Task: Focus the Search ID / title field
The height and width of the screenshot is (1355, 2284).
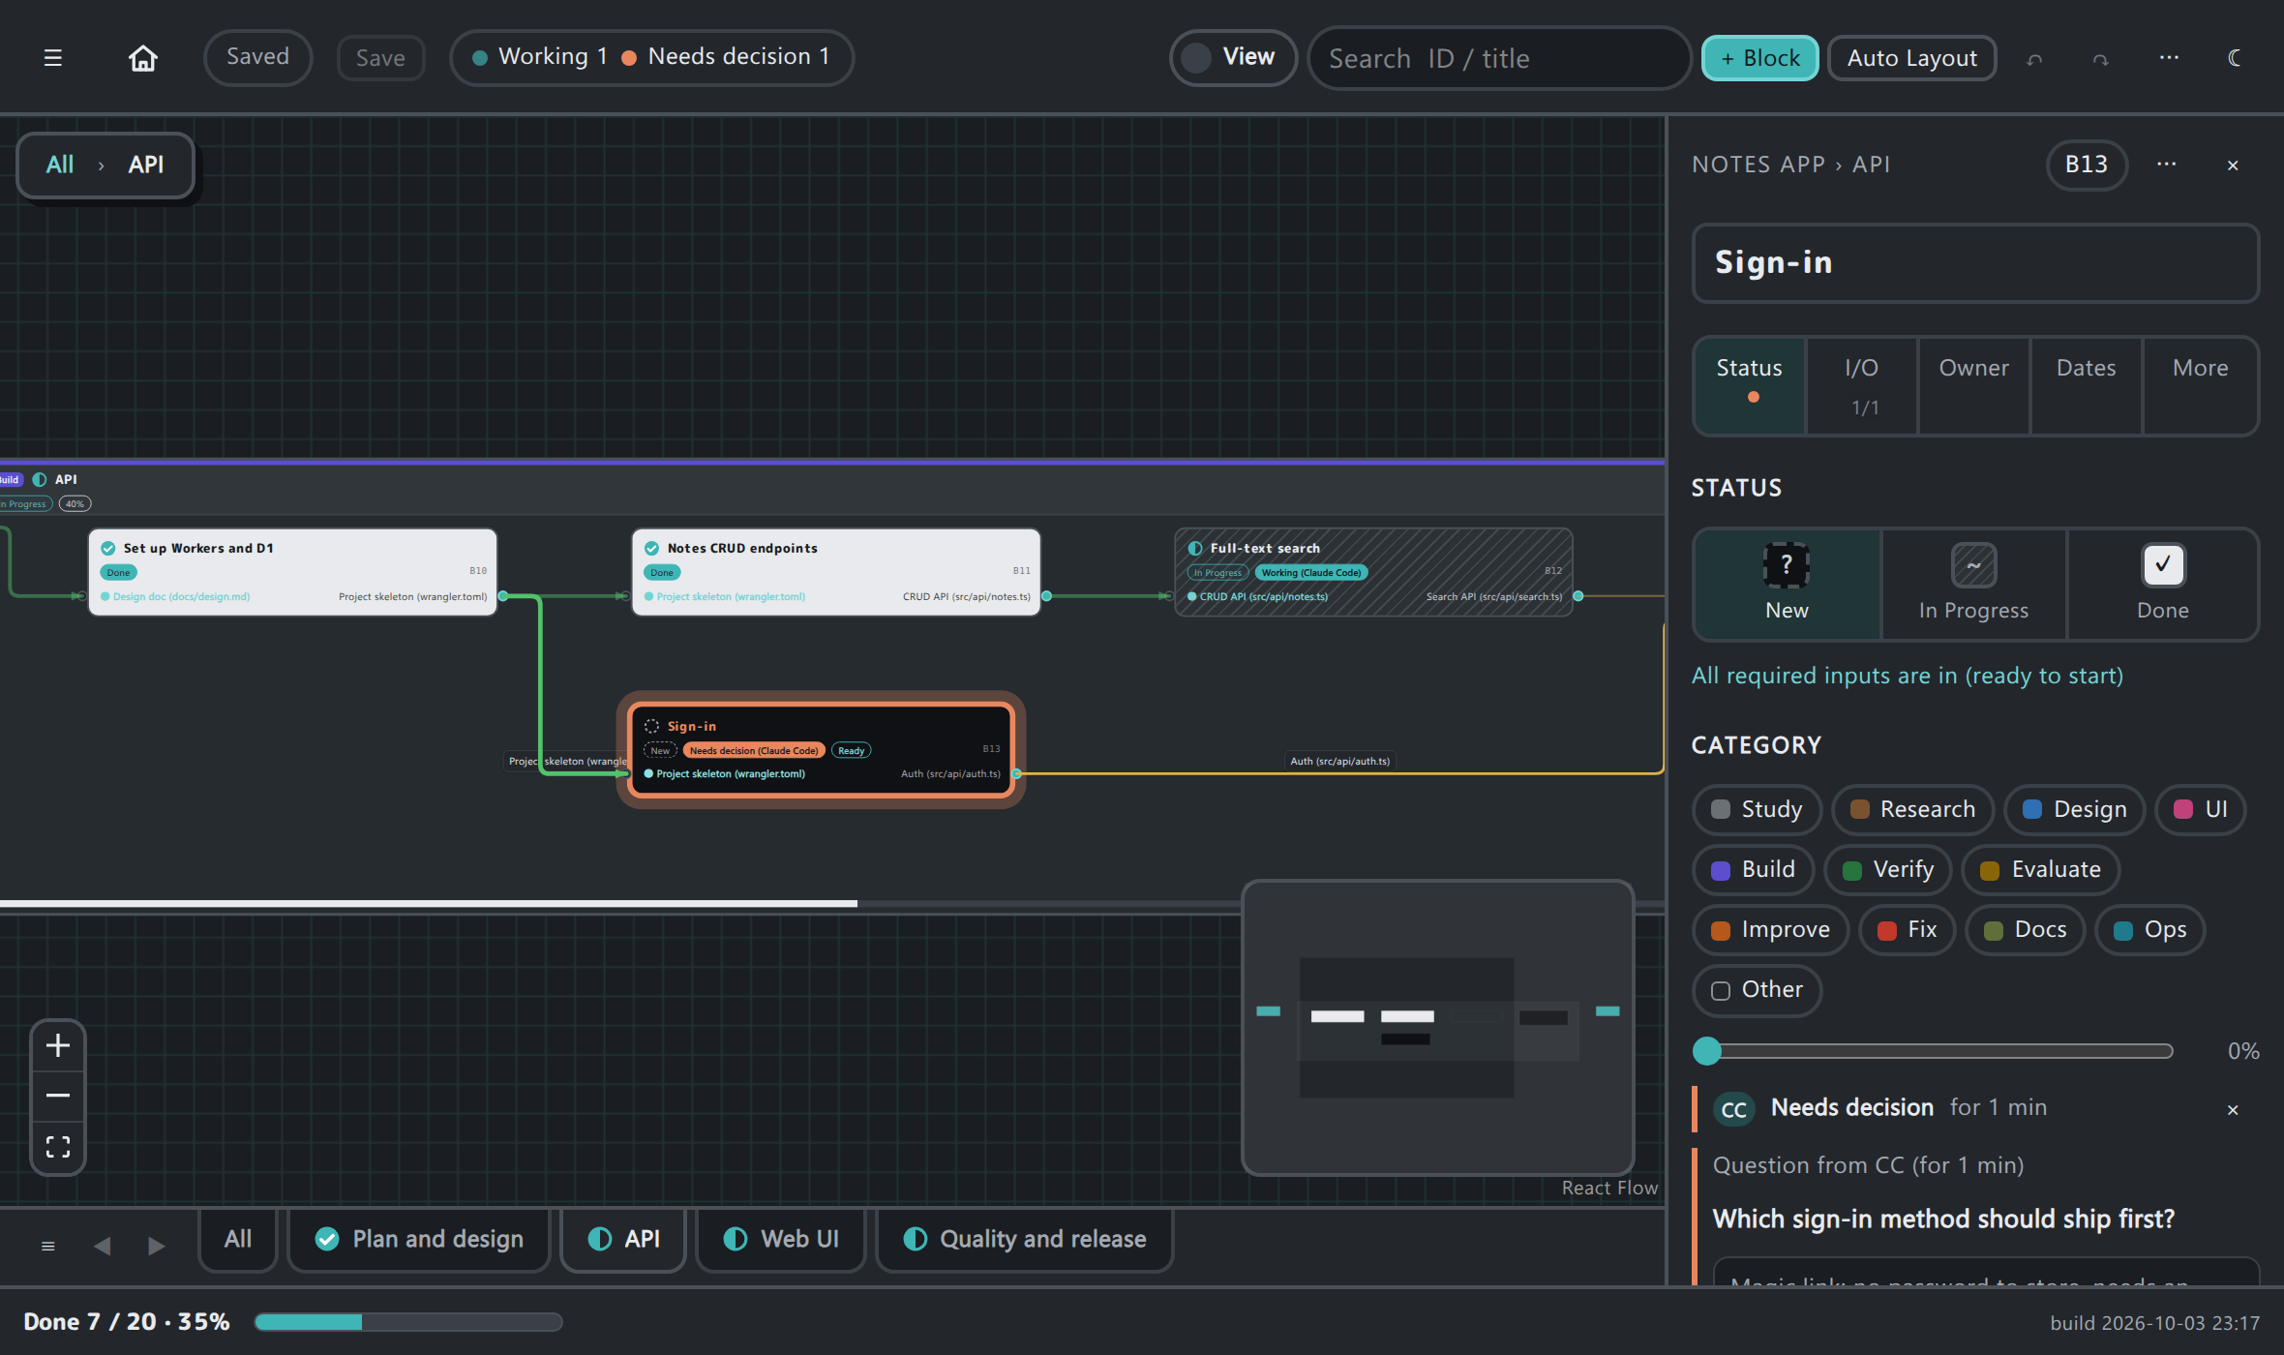Action: [1499, 58]
